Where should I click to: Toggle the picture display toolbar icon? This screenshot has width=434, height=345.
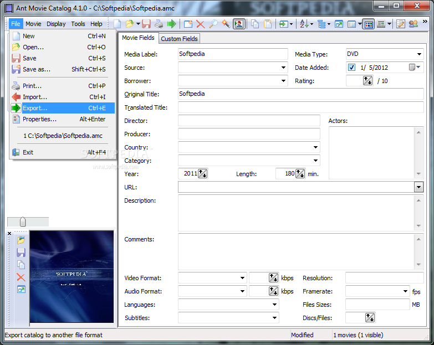coord(239,24)
